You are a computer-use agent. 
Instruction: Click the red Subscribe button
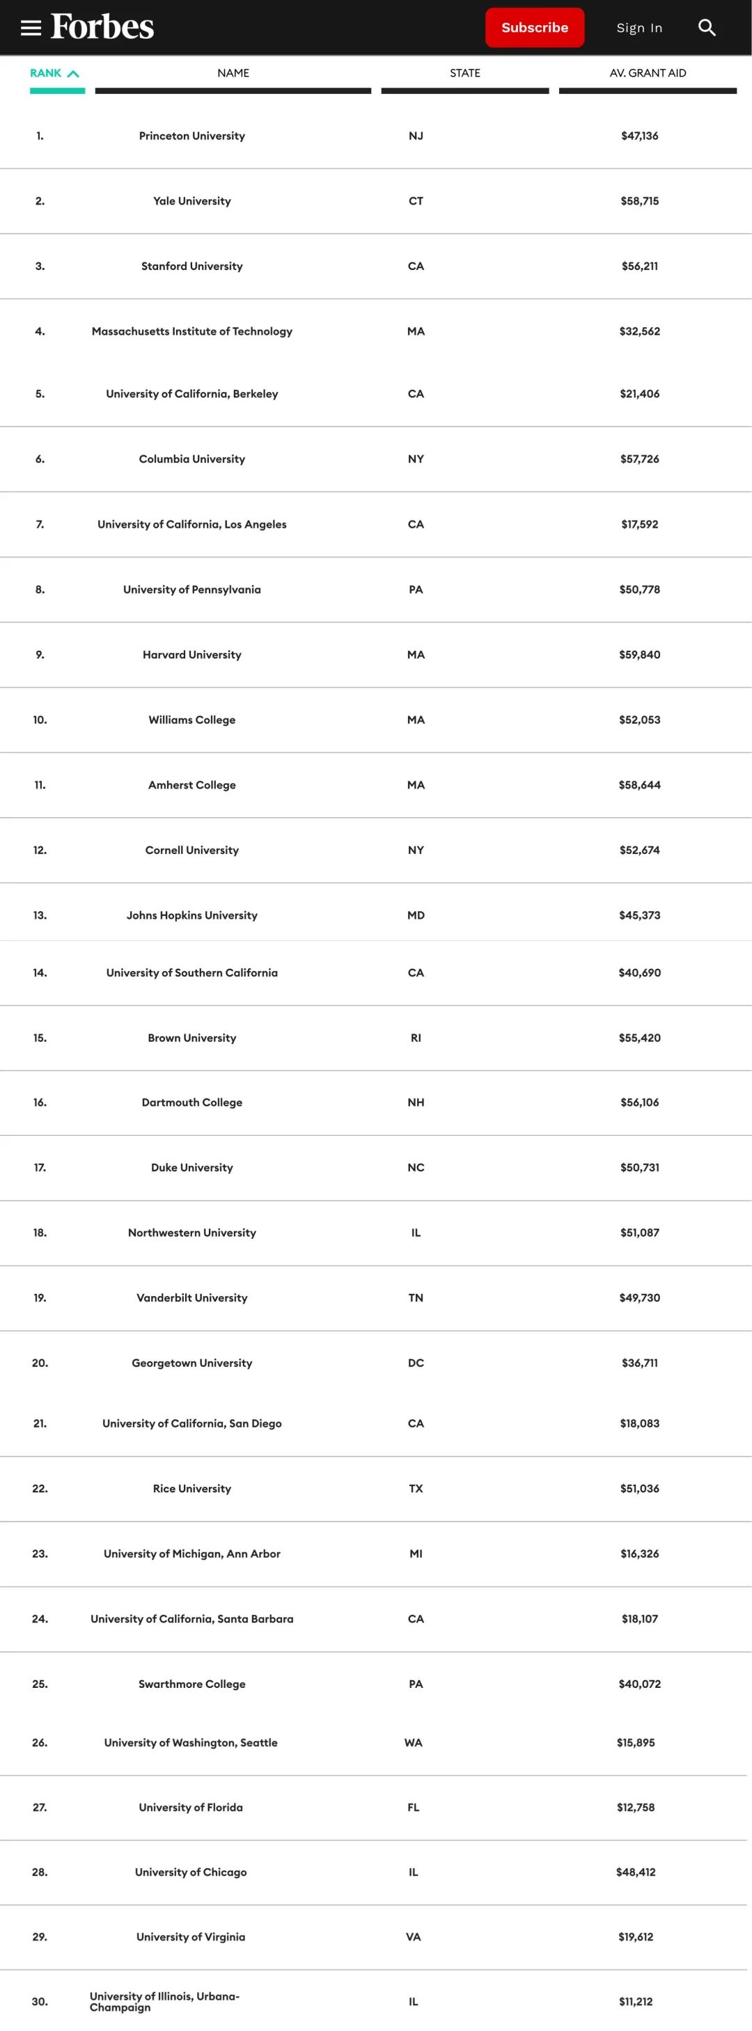pyautogui.click(x=534, y=28)
